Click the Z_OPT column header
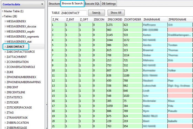 coord(86,20)
